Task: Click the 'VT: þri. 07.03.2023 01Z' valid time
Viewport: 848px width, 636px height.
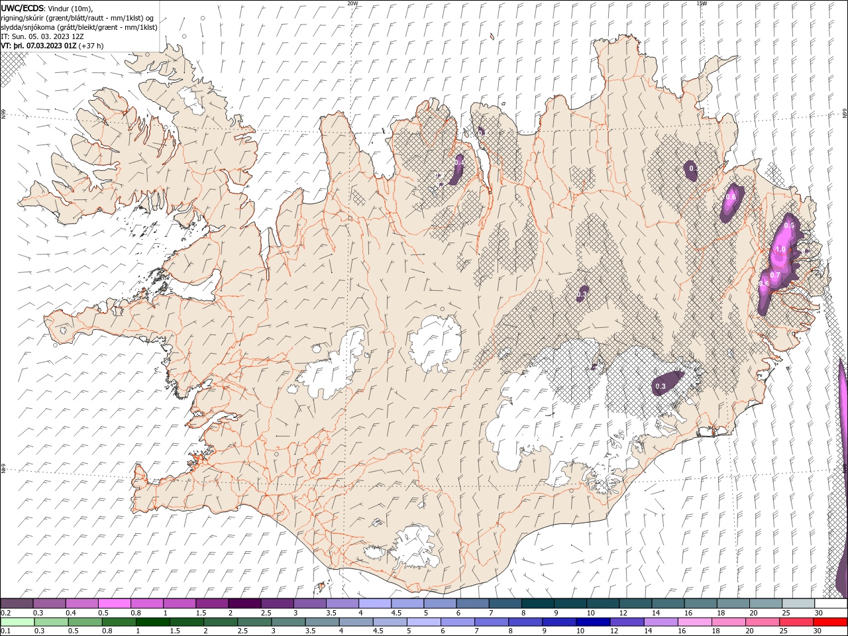Action: (x=39, y=46)
